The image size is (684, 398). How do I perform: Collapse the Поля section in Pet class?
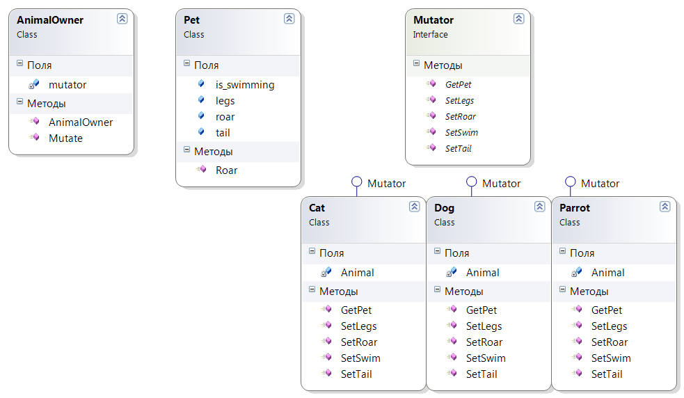point(186,63)
